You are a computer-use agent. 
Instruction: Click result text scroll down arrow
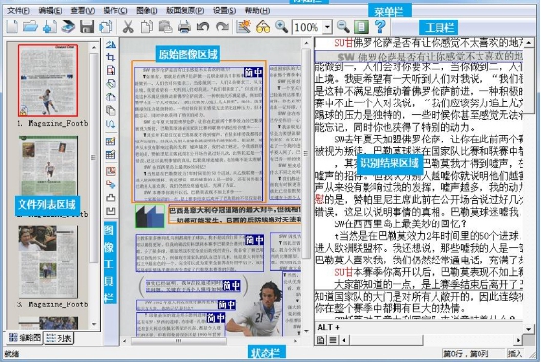pyautogui.click(x=529, y=329)
